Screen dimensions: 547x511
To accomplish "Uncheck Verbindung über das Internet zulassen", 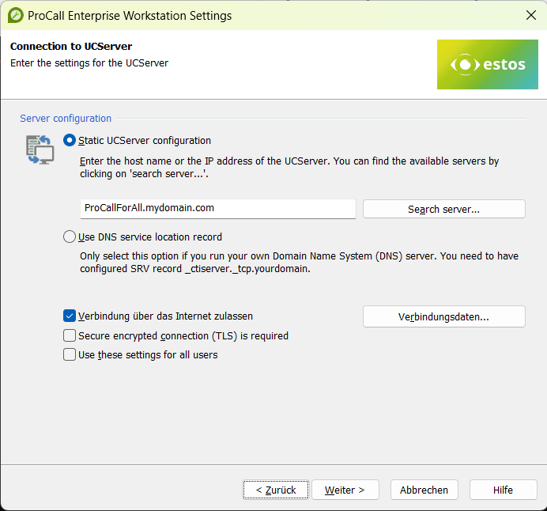I will tap(70, 316).
